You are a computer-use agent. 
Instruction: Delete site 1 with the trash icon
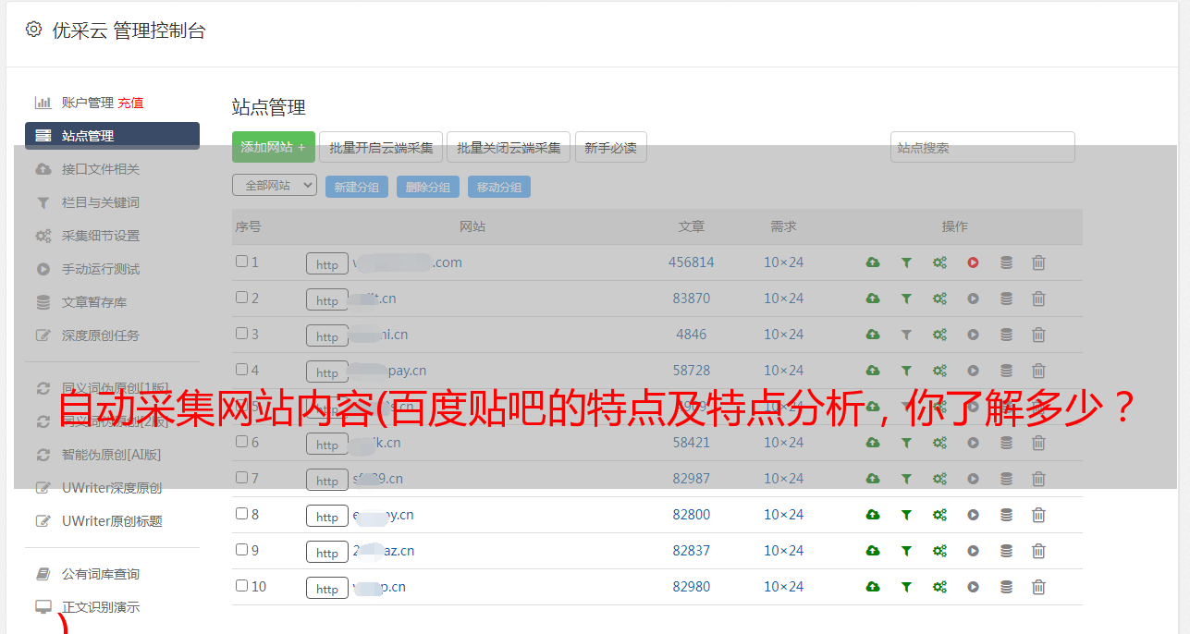[x=1038, y=262]
